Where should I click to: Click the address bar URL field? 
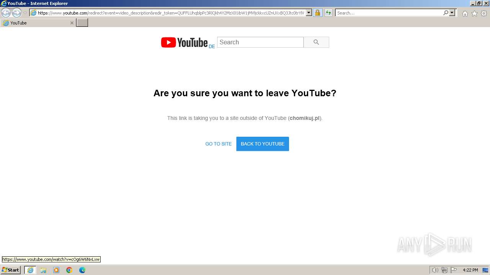(171, 13)
